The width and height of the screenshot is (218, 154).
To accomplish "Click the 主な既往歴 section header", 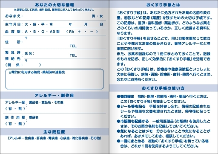I will [54, 132].
